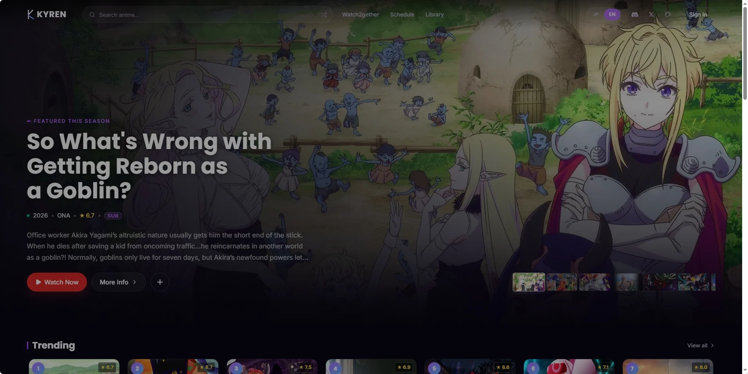The image size is (748, 374).
Task: Select the fourth carousel thumbnail
Action: pyautogui.click(x=628, y=282)
